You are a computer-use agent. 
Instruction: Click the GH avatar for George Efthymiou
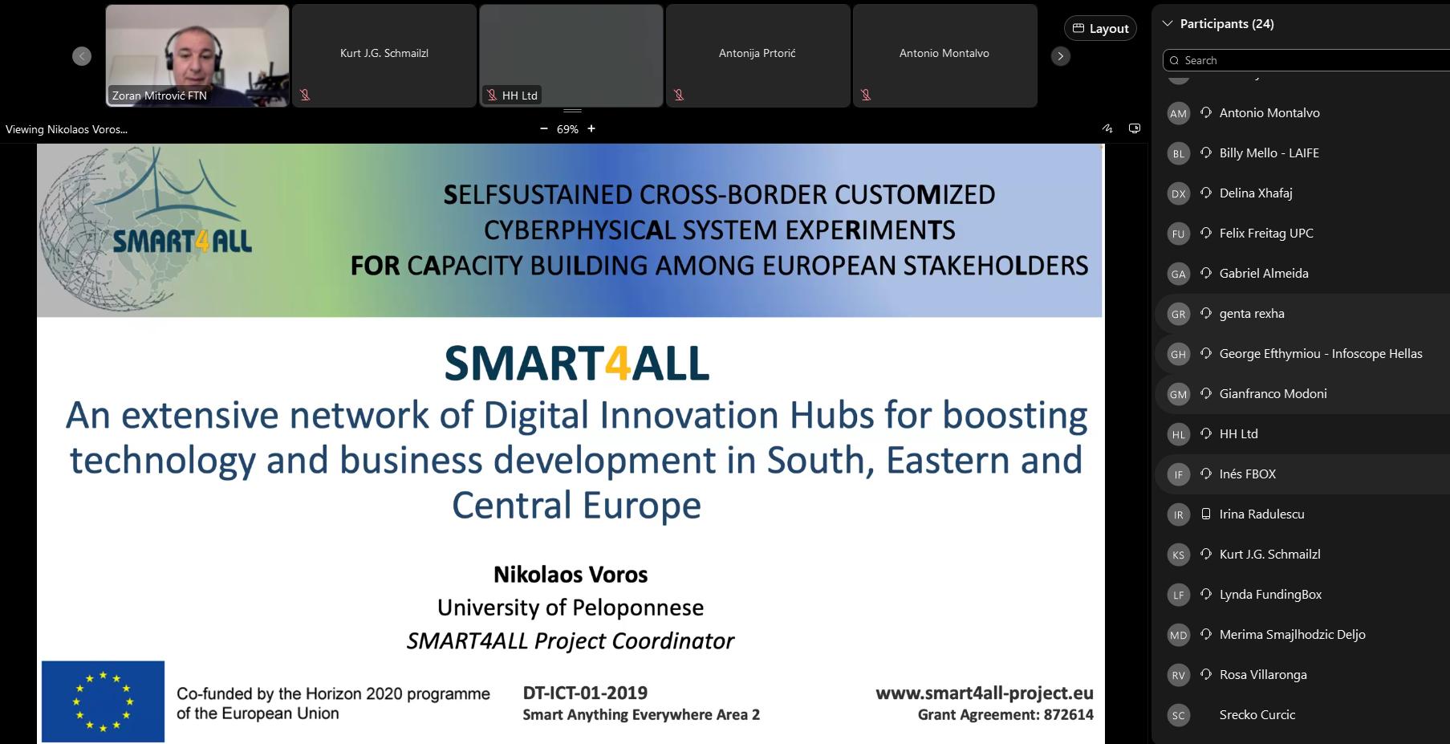[x=1178, y=354]
